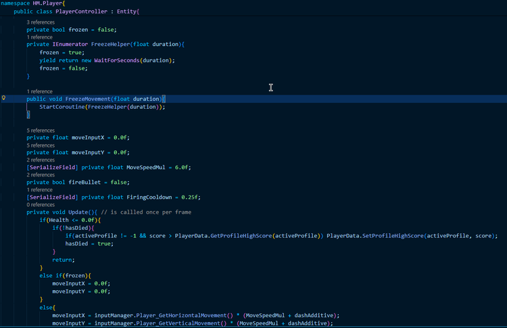Open '5 references' lens above moveInputY
507x328 pixels.
(41, 145)
